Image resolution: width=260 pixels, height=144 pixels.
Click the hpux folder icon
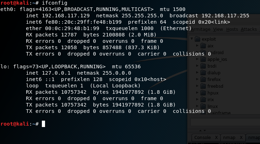pos(203,93)
